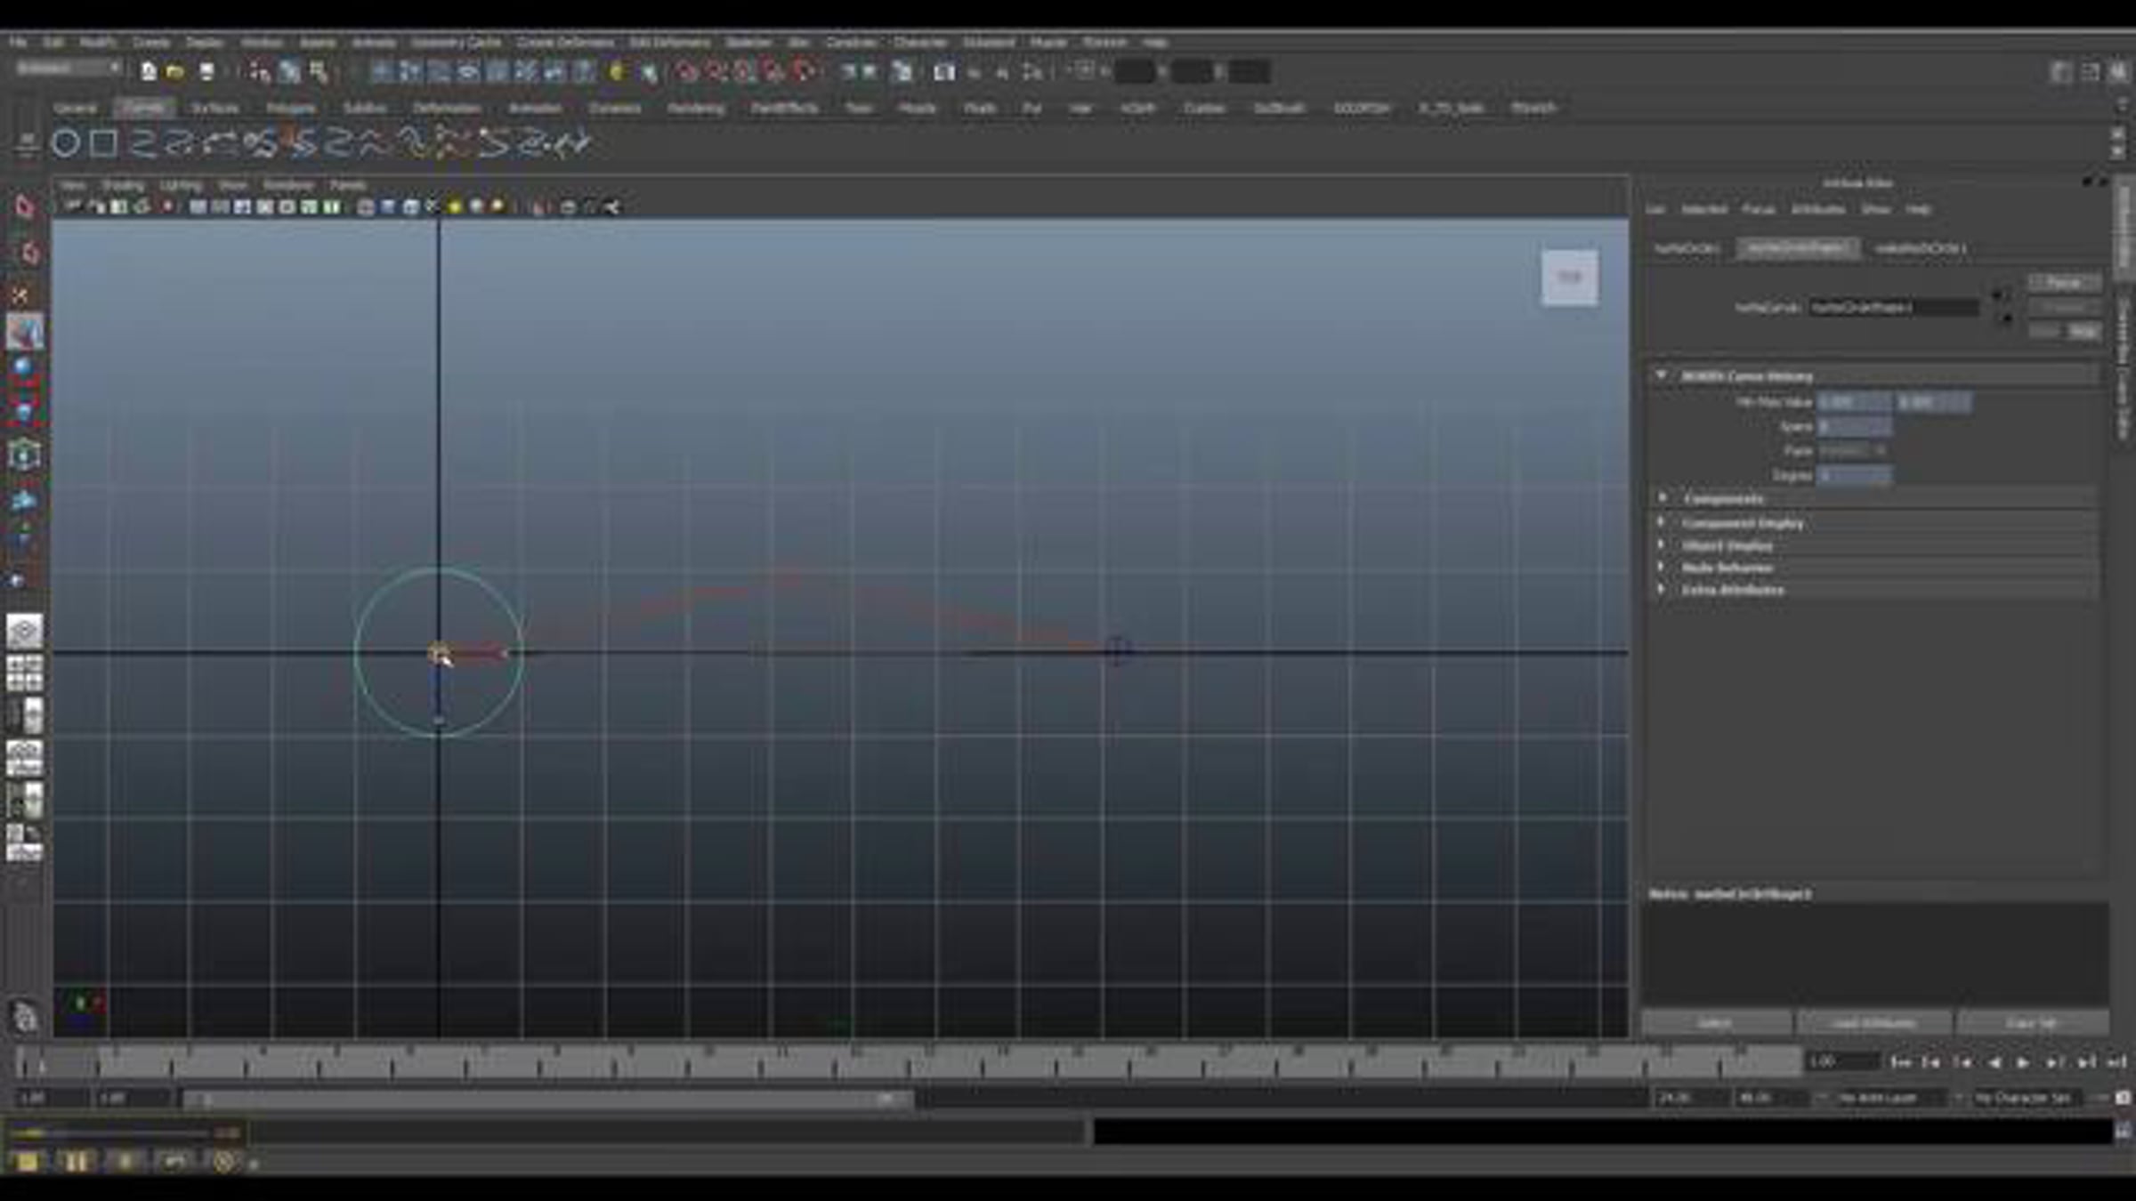The width and height of the screenshot is (2136, 1201).
Task: Click the new scene icon
Action: click(148, 71)
